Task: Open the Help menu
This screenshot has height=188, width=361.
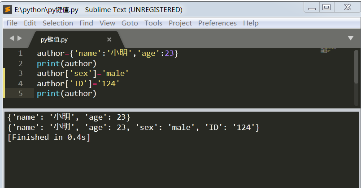Action: (251, 23)
